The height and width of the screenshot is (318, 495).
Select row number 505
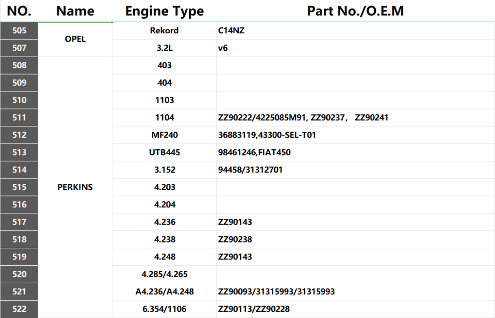tap(19, 30)
